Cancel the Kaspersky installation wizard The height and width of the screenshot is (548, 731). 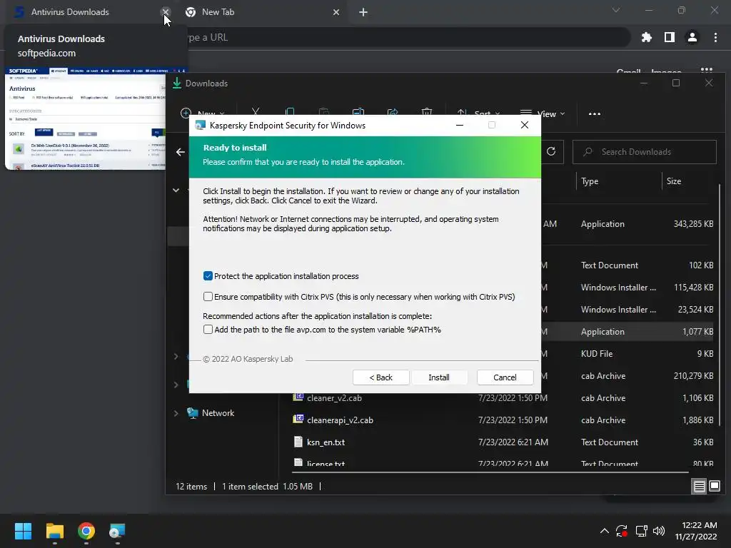[x=505, y=377]
